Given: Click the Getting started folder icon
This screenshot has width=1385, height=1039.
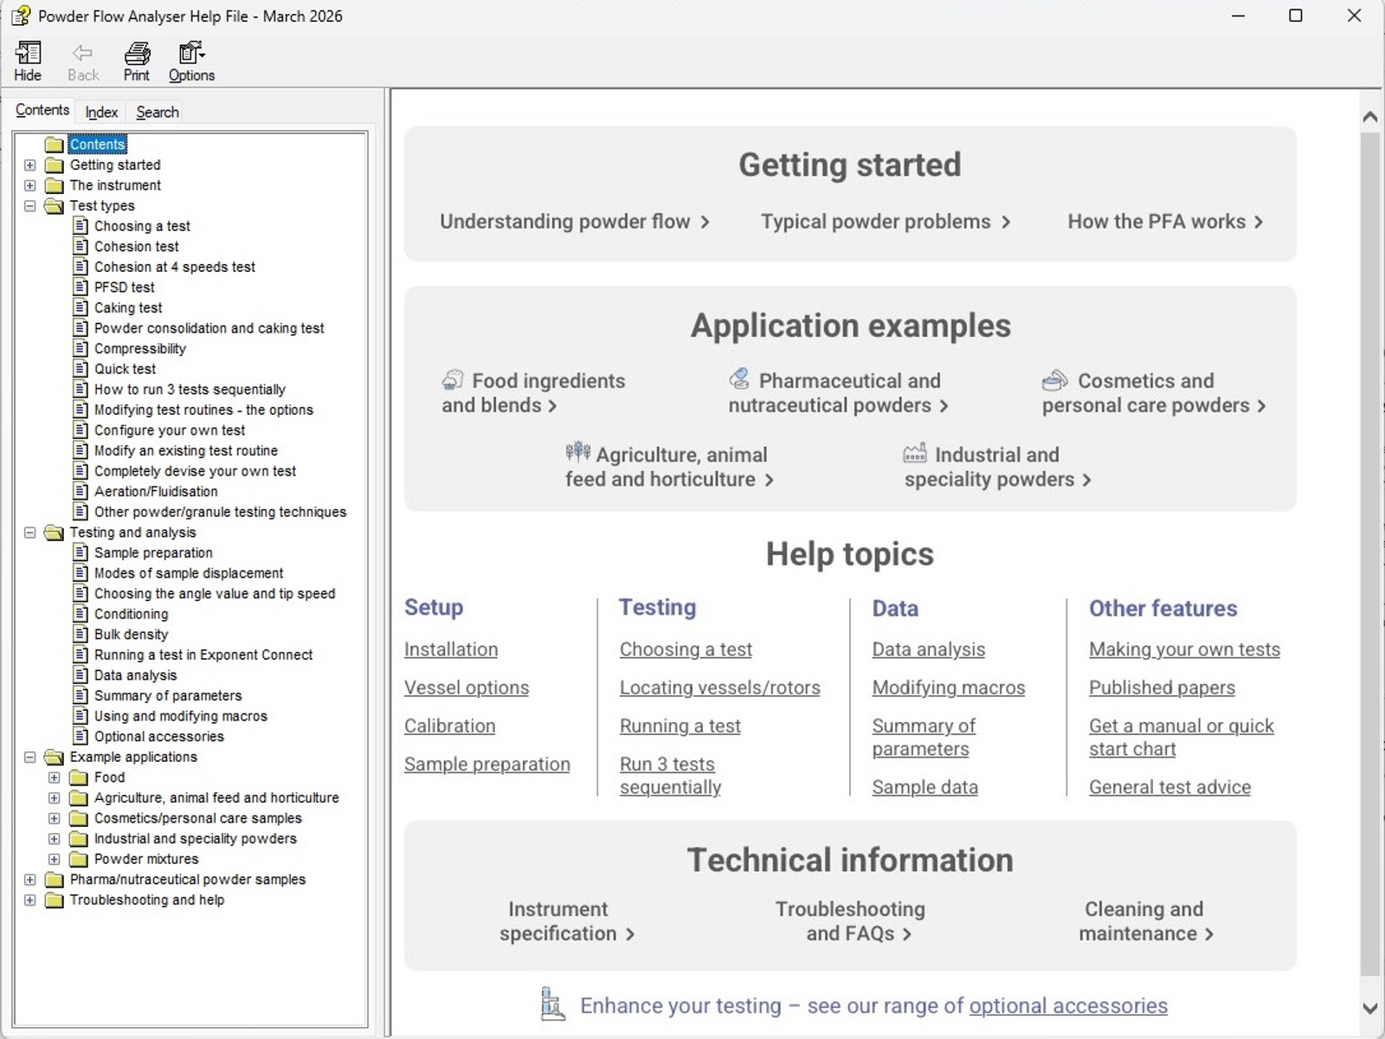Looking at the screenshot, I should point(55,165).
